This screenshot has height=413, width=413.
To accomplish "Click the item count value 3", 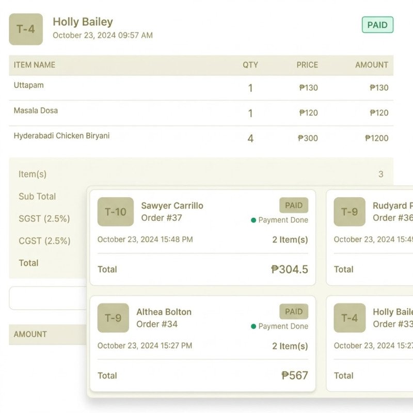I will click(380, 174).
